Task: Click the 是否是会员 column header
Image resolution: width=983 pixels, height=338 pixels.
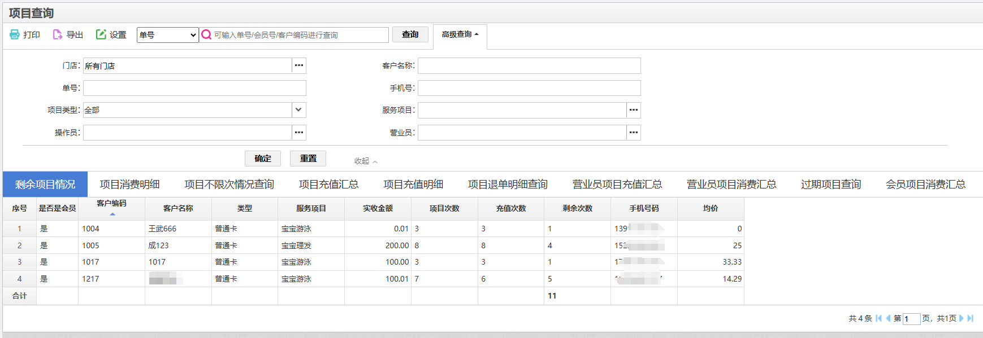Action: click(x=57, y=208)
